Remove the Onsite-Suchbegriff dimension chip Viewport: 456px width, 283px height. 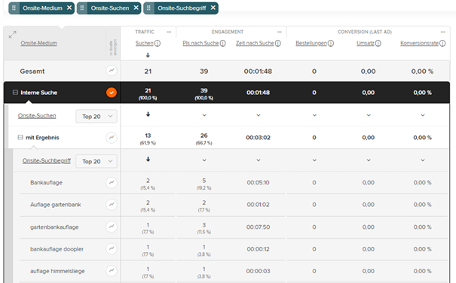(x=213, y=8)
